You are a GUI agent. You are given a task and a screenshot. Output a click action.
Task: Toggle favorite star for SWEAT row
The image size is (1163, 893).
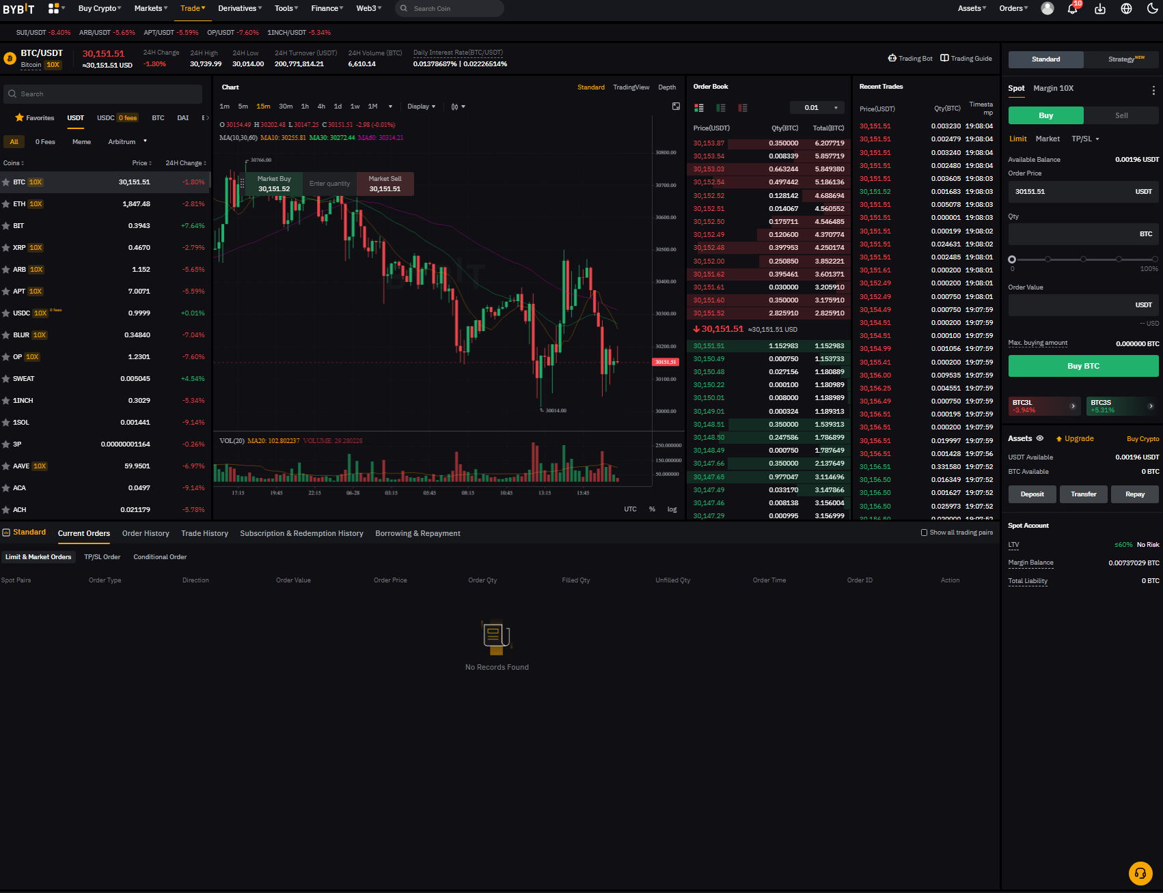coord(6,379)
